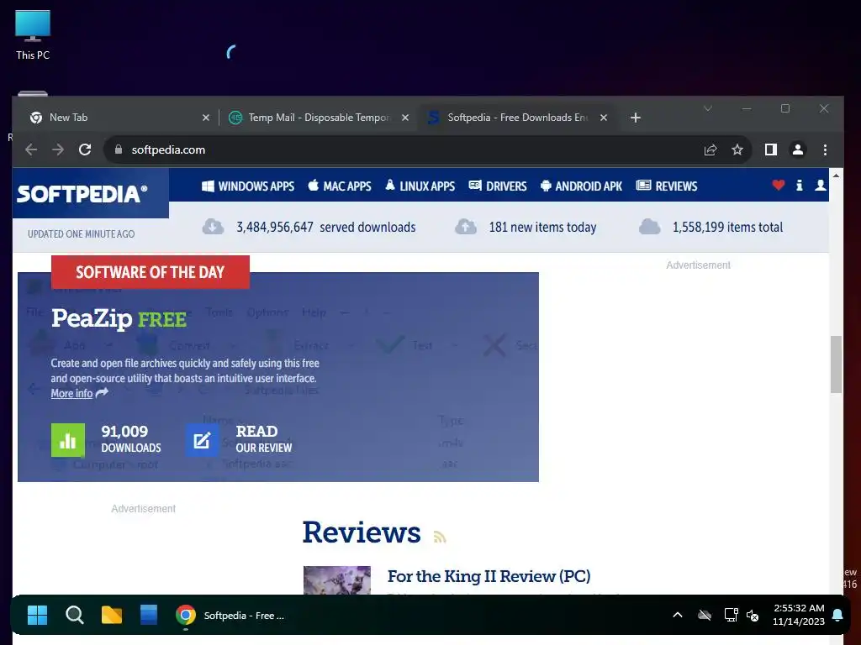This screenshot has height=645, width=861.
Task: Click green downloads chart icon
Action: click(x=68, y=440)
